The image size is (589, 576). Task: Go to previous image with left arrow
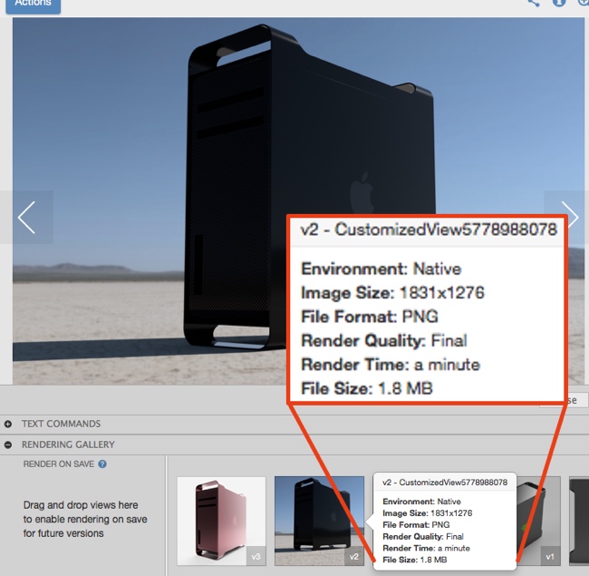pos(26,218)
